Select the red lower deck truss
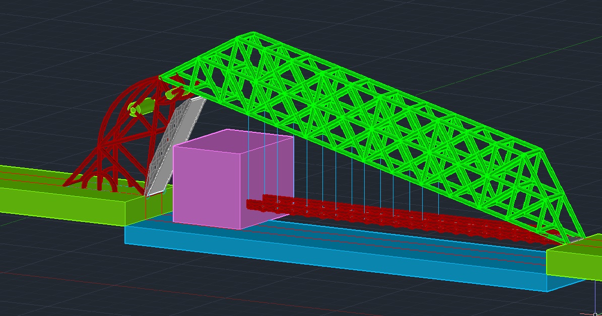 [403, 220]
